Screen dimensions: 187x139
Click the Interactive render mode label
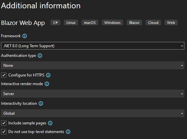[22, 84]
